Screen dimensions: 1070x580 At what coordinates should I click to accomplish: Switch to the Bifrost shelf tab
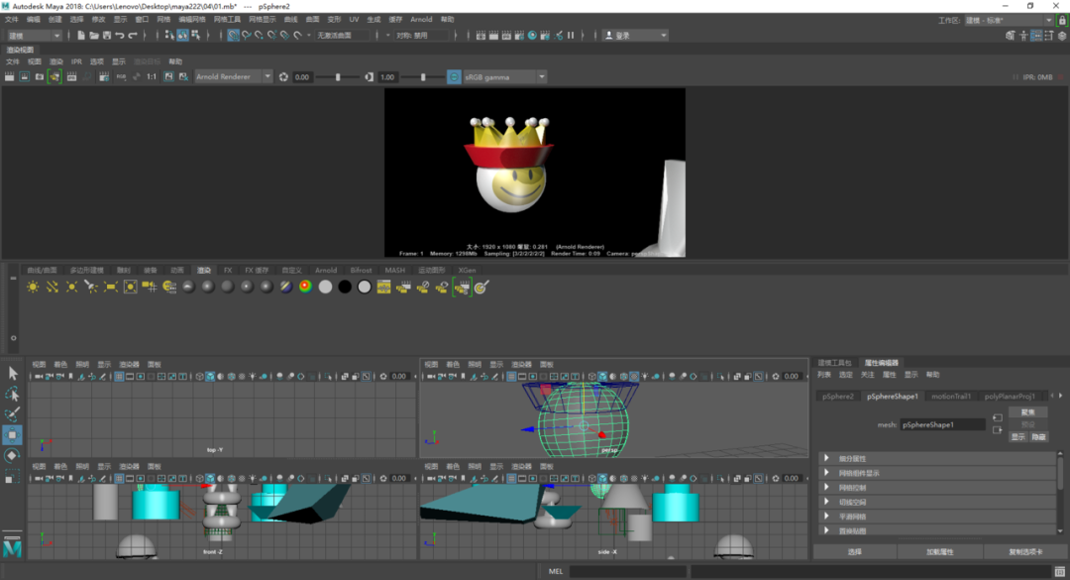click(361, 271)
